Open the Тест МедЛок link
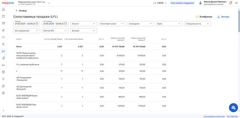This screenshot has height=118, width=240. pos(232,116)
